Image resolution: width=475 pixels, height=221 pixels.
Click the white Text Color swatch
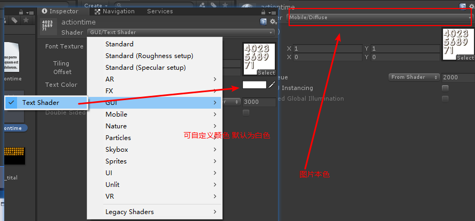(x=254, y=85)
